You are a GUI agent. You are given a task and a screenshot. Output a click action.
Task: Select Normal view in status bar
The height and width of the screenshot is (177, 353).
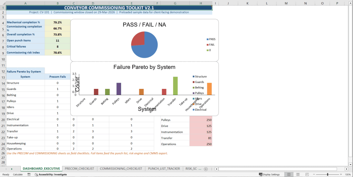pos(288,174)
